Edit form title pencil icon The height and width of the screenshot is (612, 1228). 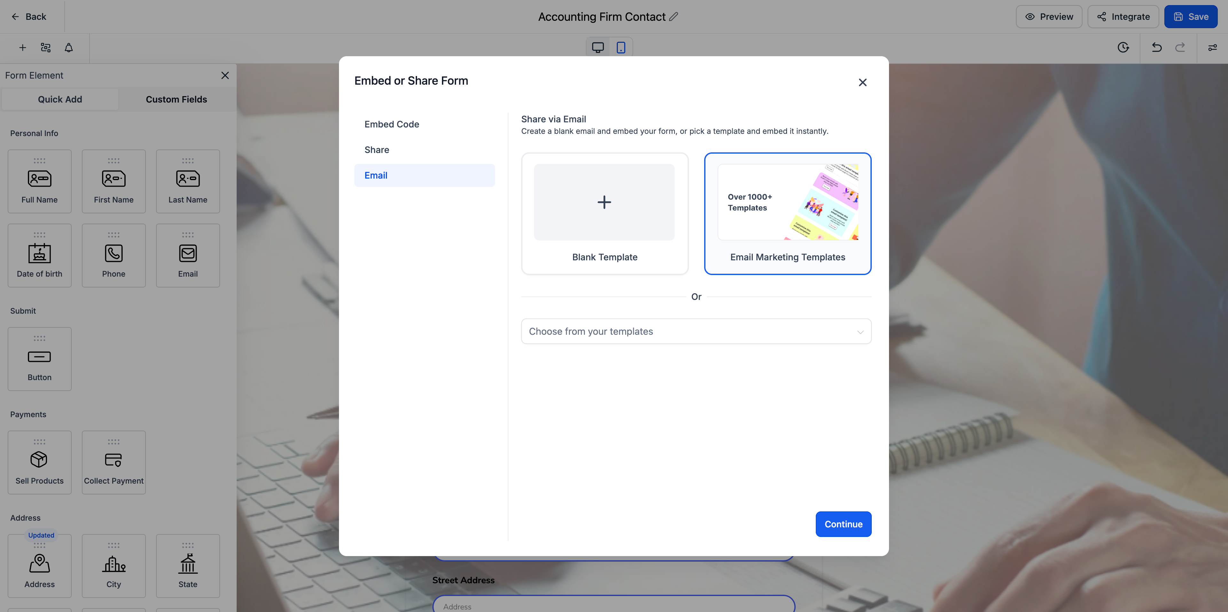[673, 17]
